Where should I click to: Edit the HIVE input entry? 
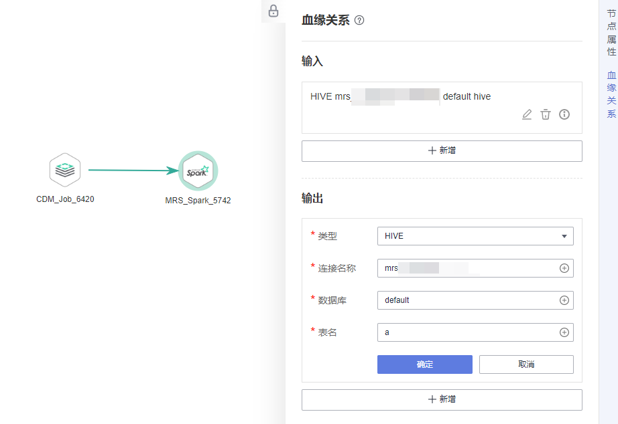click(527, 114)
